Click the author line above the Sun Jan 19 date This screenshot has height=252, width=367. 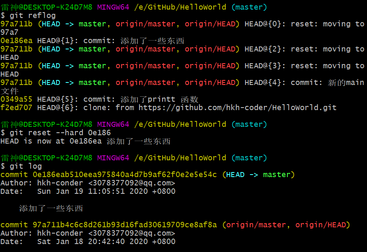pos(88,183)
